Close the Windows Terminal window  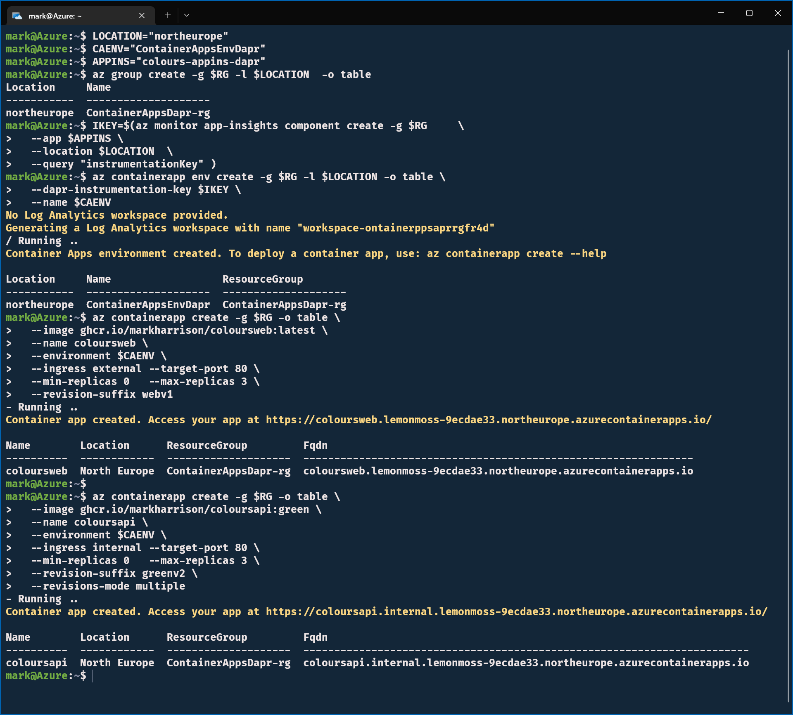click(x=778, y=13)
